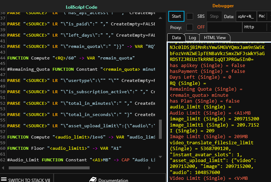271x182 pixels.
Task: Open the Http proxy type dropdown
Action: (x=256, y=27)
